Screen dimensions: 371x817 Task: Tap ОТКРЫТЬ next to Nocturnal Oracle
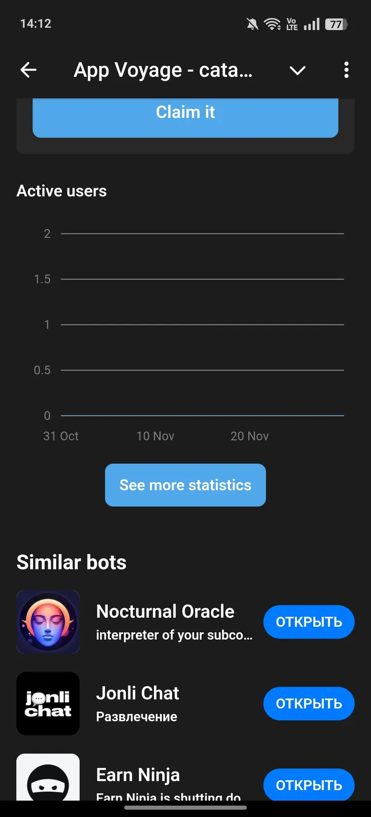(309, 622)
